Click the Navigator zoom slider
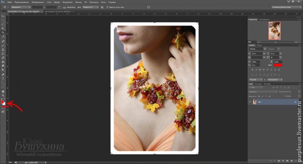Screen dimensions: 303x164 [x=275, y=42]
